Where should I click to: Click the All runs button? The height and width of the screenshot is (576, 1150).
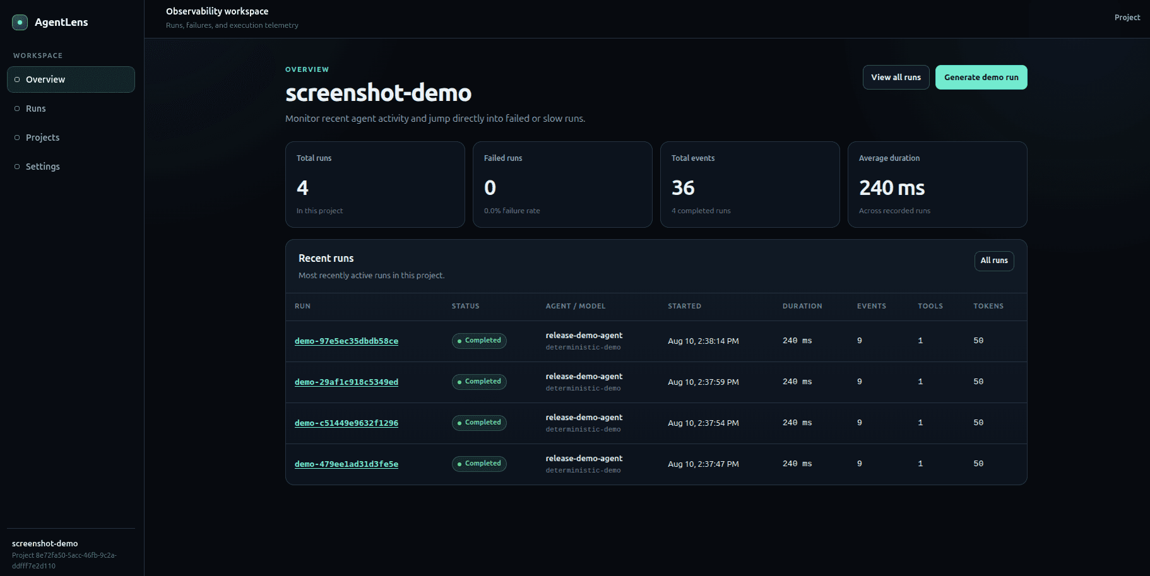[x=994, y=261]
